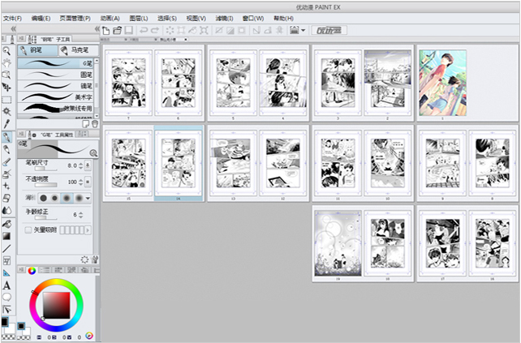Toggle opacity dynamics button beside 100

point(88,182)
